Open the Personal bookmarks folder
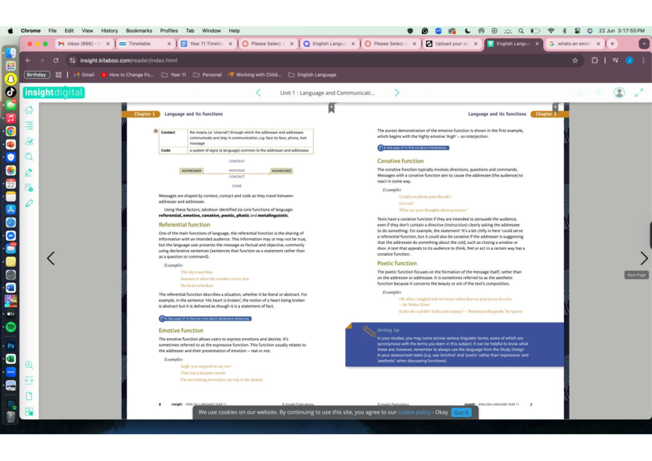 point(208,75)
